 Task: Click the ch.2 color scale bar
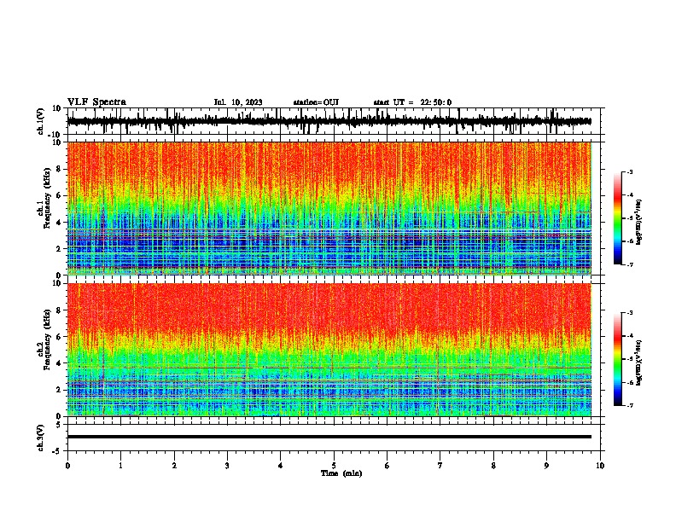point(618,359)
